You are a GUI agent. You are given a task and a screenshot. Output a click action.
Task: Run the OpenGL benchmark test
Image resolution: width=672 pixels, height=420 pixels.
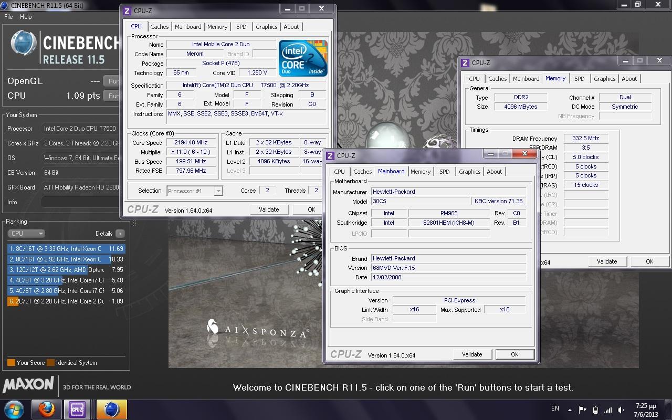pyautogui.click(x=112, y=81)
